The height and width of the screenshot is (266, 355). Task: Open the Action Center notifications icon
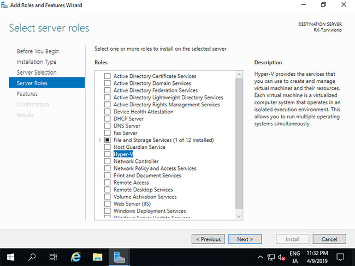(340, 257)
